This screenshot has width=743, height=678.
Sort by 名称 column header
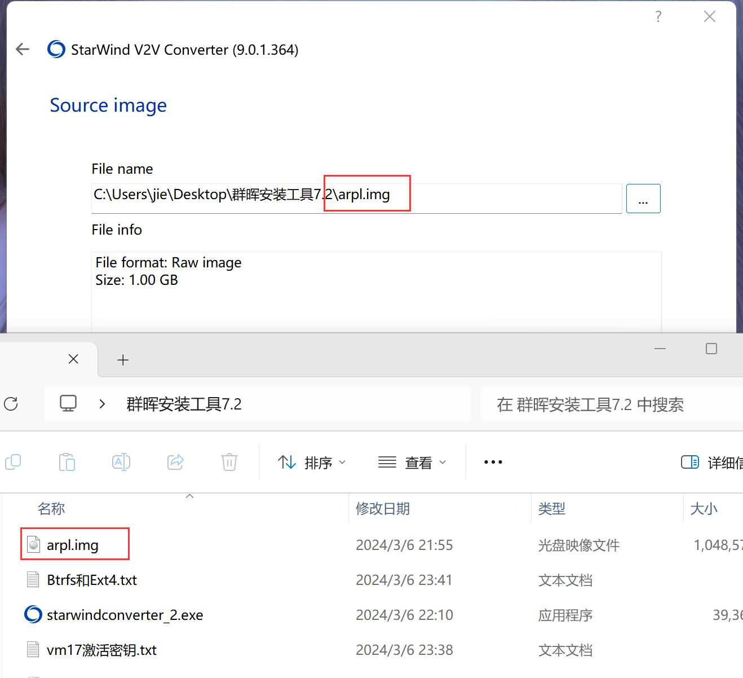point(51,509)
